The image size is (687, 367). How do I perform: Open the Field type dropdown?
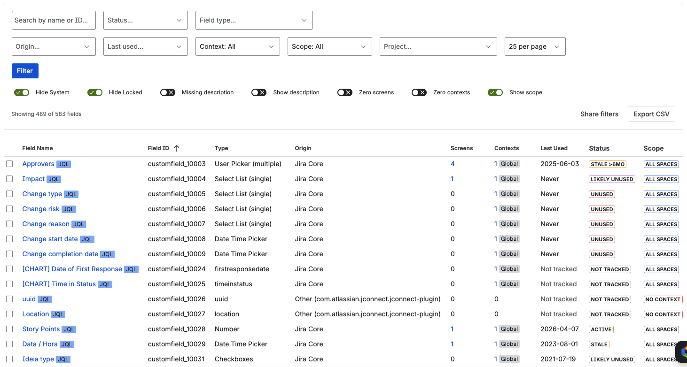coord(254,20)
